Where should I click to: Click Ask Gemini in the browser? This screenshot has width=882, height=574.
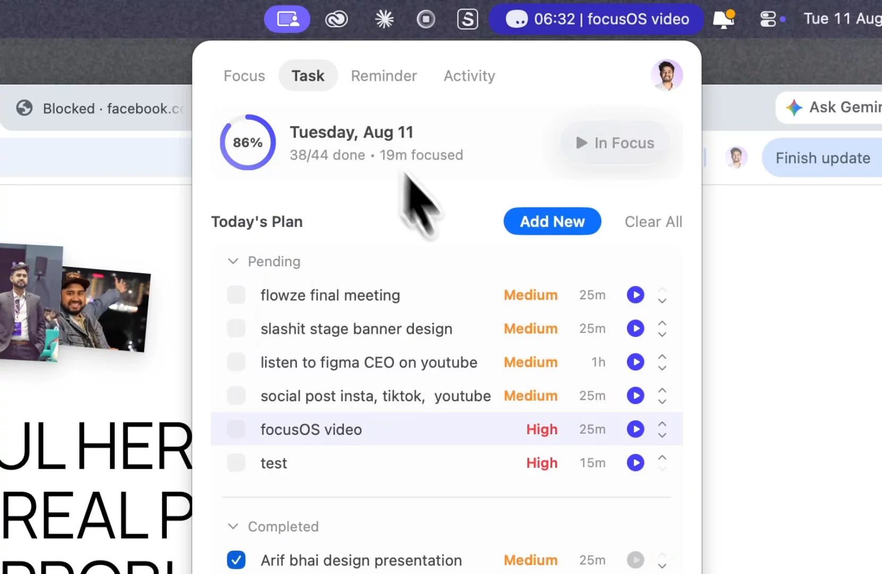pyautogui.click(x=829, y=107)
